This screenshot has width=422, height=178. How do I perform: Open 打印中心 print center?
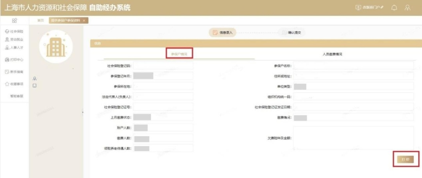pos(14,60)
